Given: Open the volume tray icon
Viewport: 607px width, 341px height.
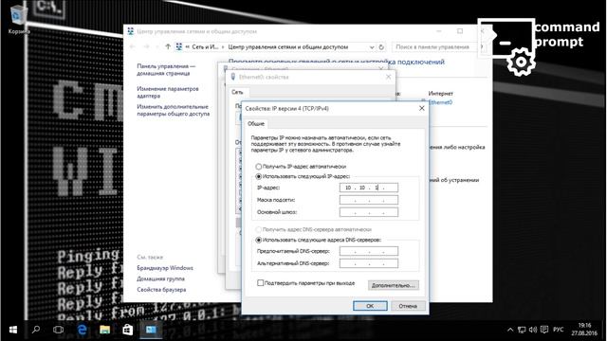Looking at the screenshot, I should click(x=533, y=330).
